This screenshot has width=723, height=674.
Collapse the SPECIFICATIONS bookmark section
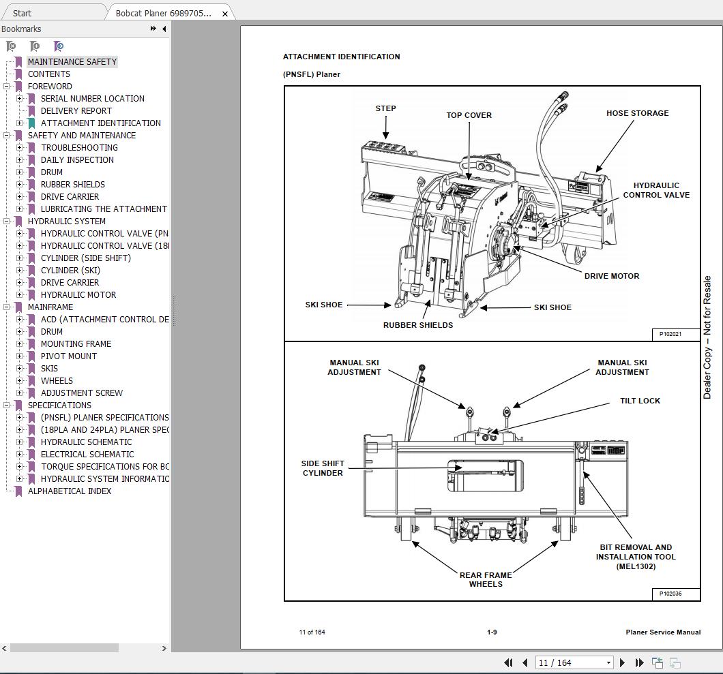[x=6, y=405]
